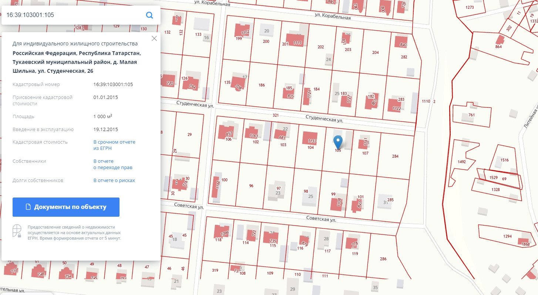Select parcel 200 on the map
Image resolution: width=538 pixels, height=295 pixels.
266,41
